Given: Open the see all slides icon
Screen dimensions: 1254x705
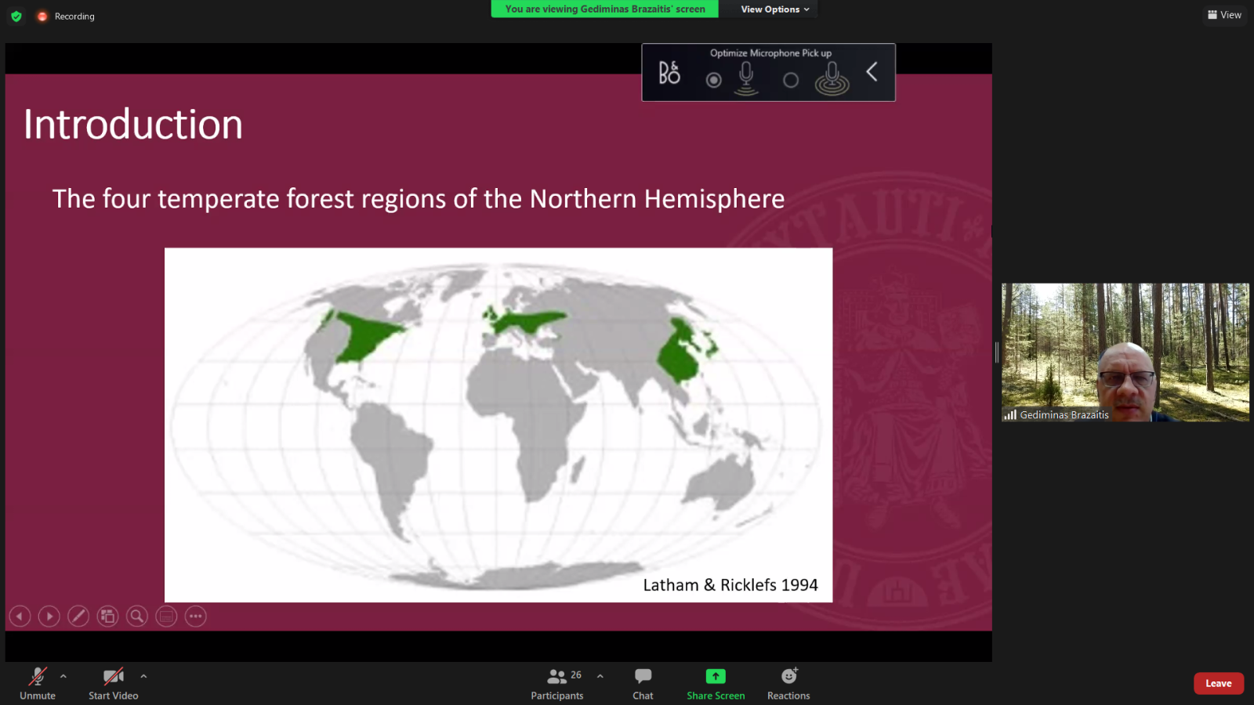Looking at the screenshot, I should 107,616.
